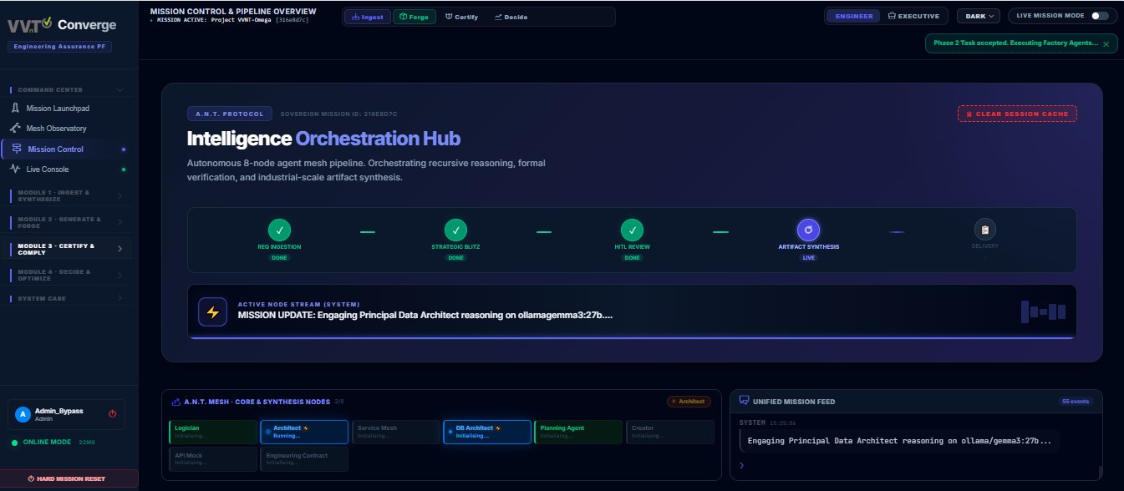Select the Service Mesh node card
The image size is (1124, 491).
(x=396, y=432)
